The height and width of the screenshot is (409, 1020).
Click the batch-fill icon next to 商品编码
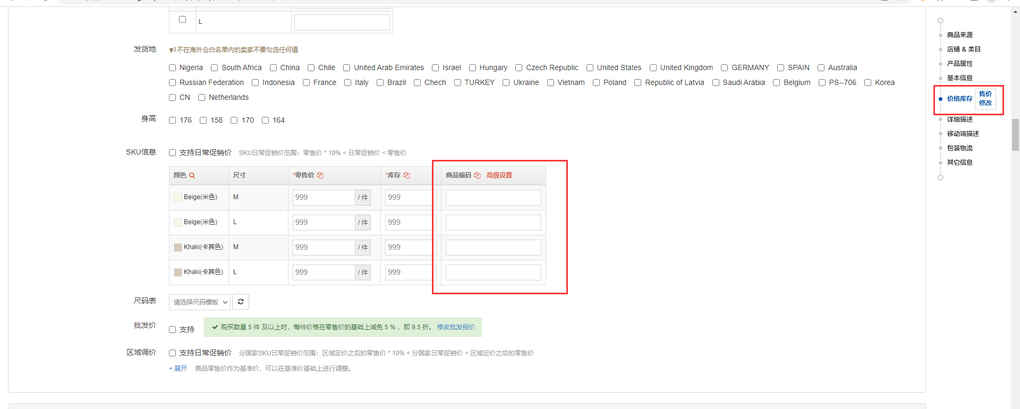(x=477, y=175)
